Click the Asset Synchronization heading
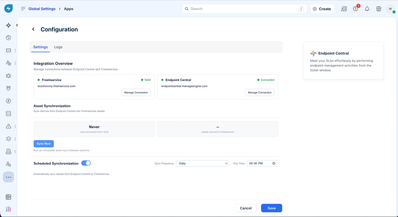The height and width of the screenshot is (217, 398). (52, 106)
